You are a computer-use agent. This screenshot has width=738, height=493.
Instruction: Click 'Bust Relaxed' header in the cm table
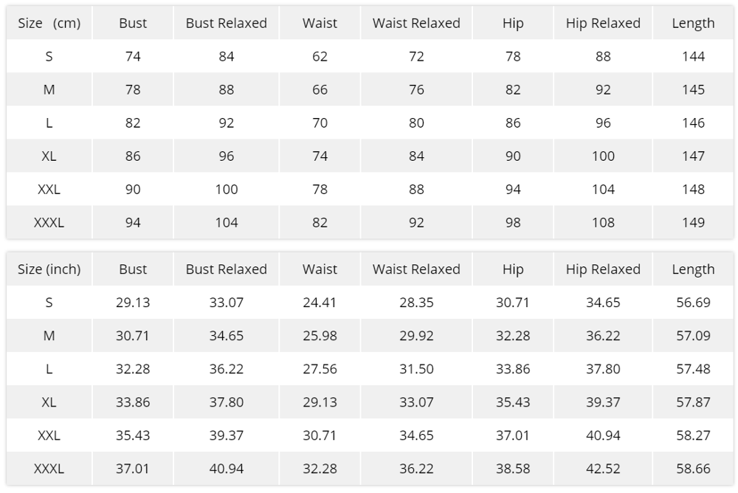point(226,24)
